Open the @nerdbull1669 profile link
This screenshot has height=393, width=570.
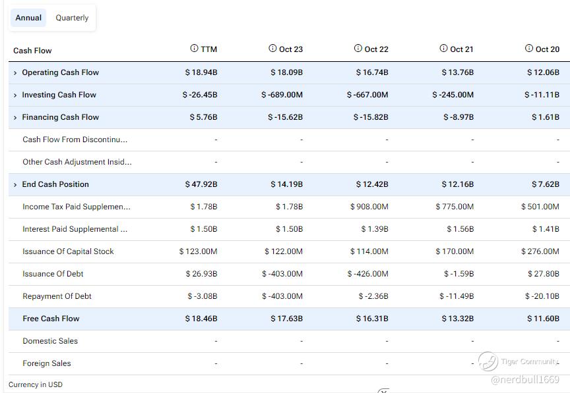[x=524, y=380]
